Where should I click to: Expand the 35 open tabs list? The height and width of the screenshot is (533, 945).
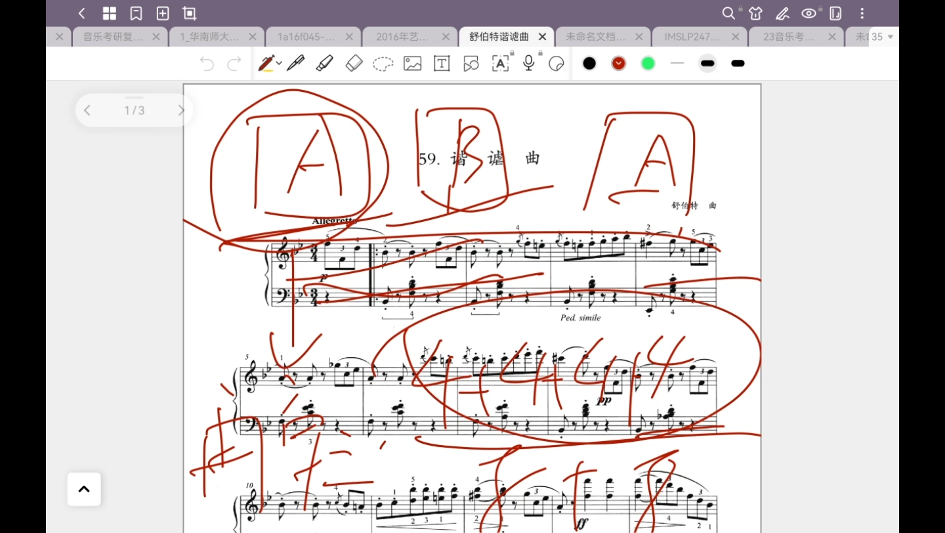click(883, 37)
